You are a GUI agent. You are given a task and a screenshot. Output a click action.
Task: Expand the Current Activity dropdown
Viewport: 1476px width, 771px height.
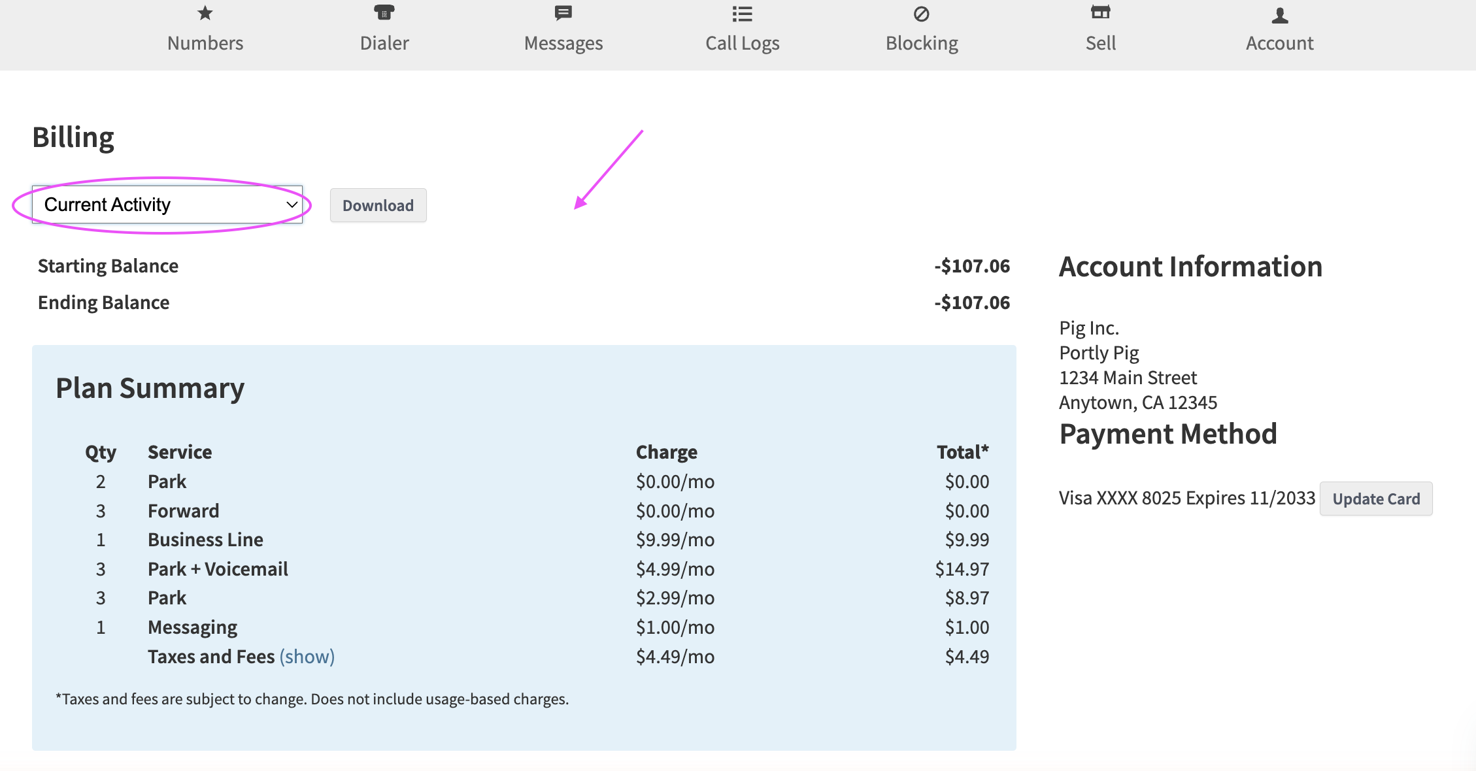point(167,205)
